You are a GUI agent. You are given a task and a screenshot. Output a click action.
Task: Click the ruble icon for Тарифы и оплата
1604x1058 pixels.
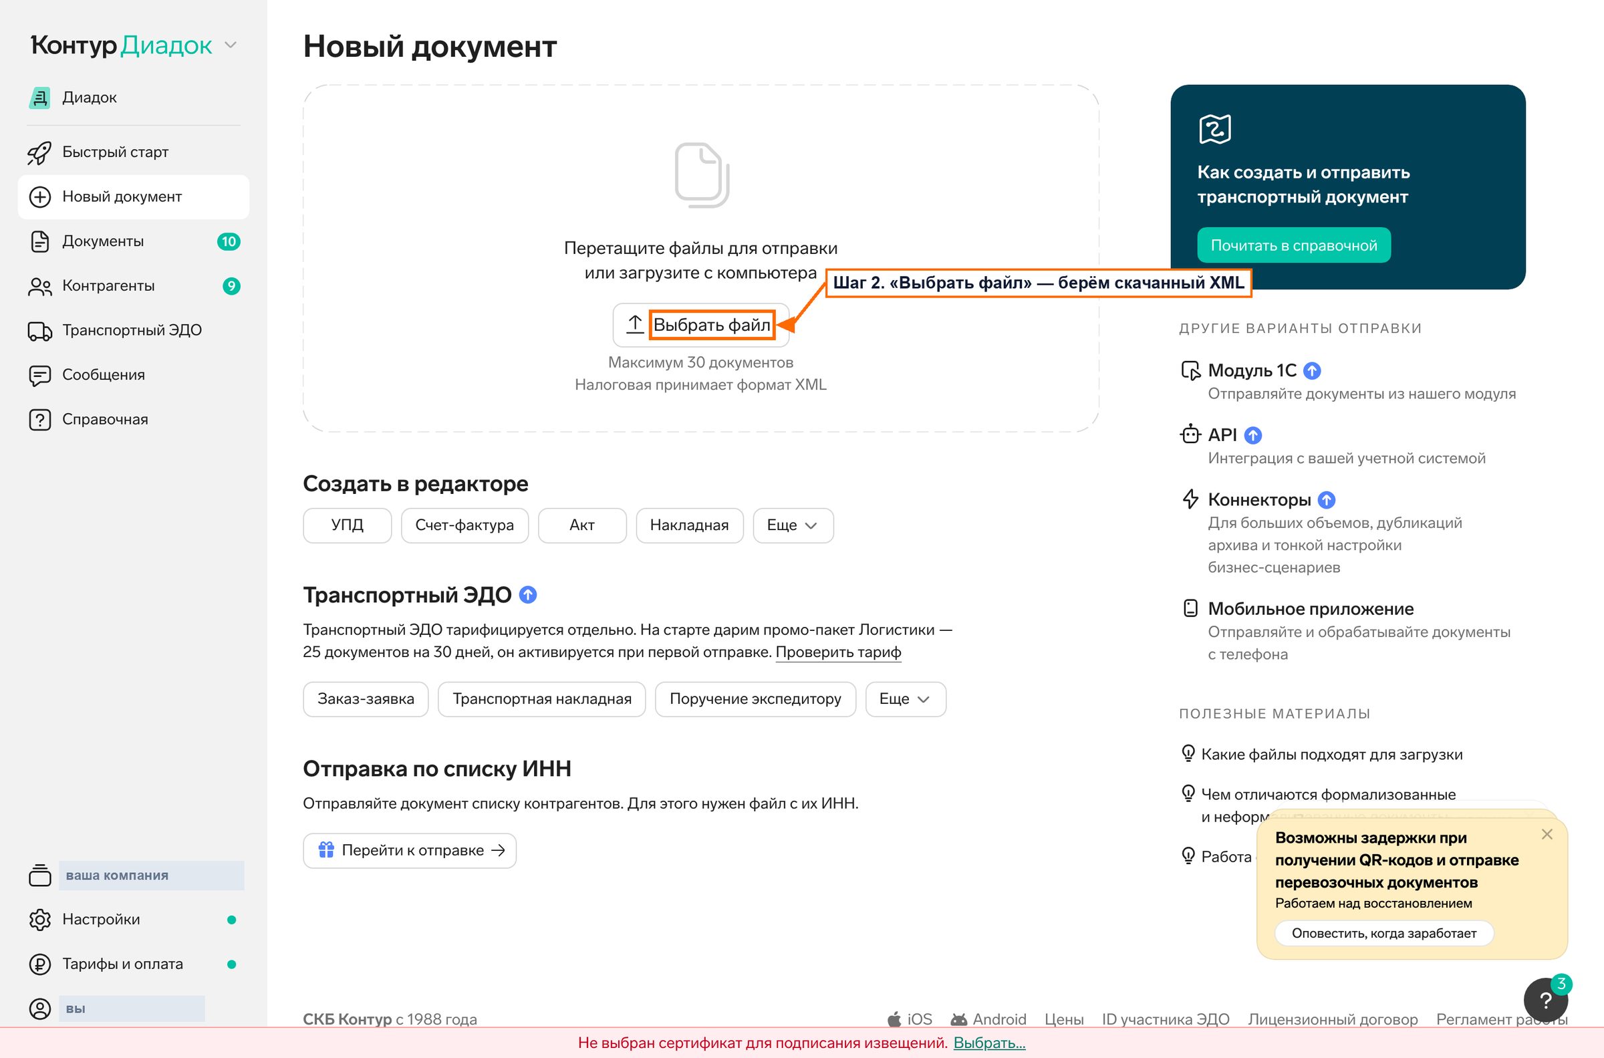pos(40,964)
